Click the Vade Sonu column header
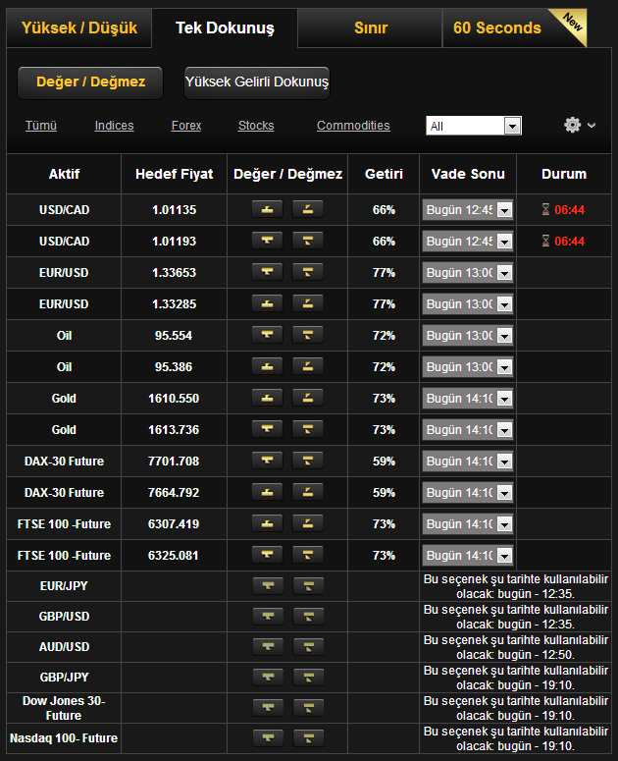The width and height of the screenshot is (618, 761). [468, 174]
